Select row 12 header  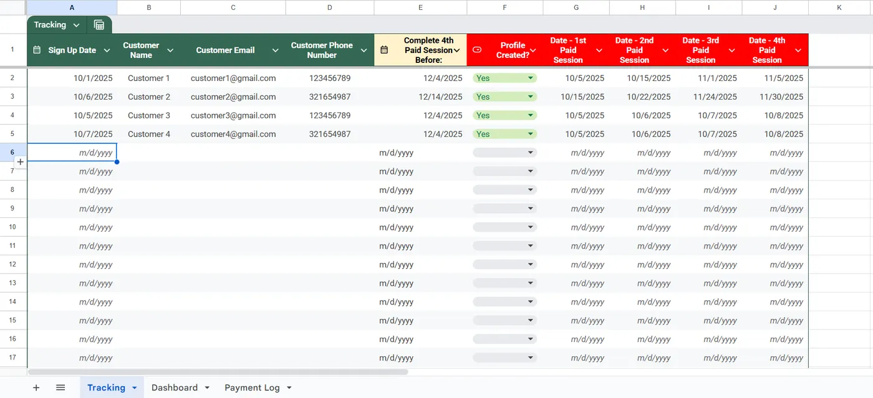(12, 265)
